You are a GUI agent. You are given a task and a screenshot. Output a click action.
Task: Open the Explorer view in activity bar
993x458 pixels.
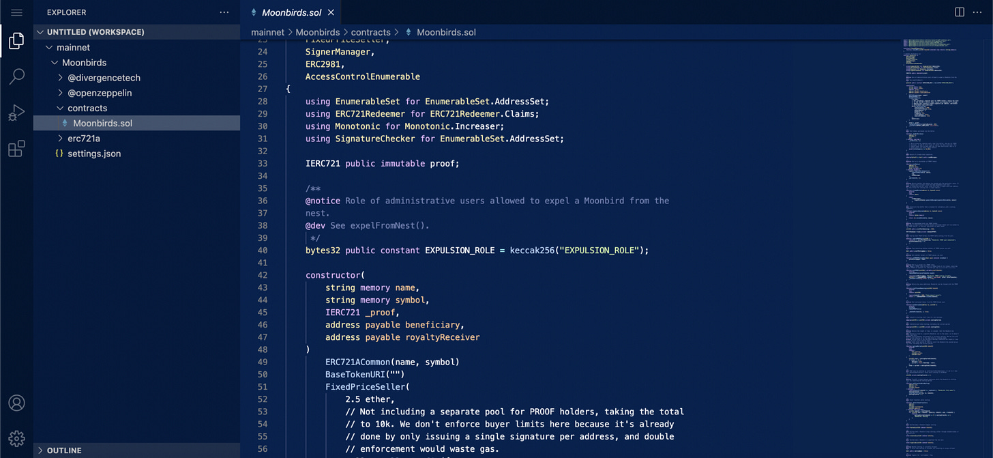tap(16, 41)
